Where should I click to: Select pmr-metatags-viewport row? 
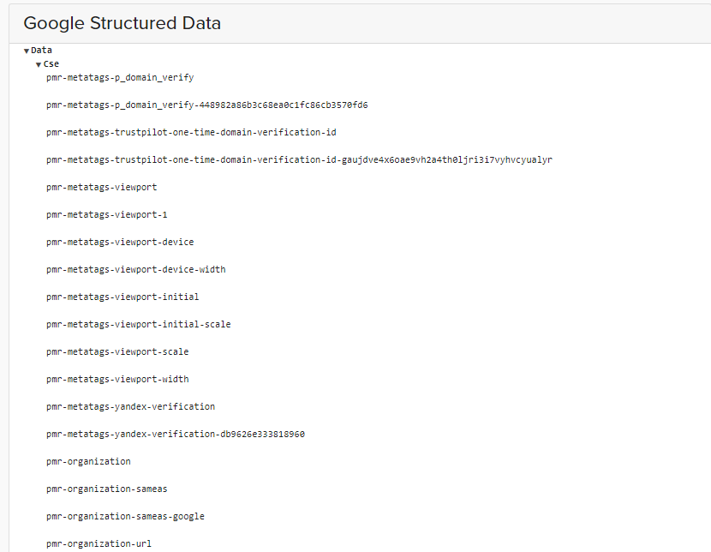(102, 188)
